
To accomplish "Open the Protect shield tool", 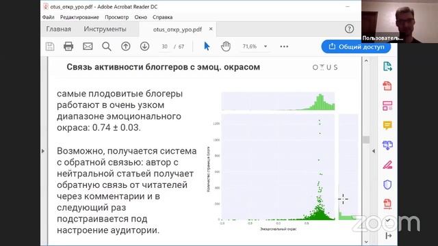I will pos(387,184).
